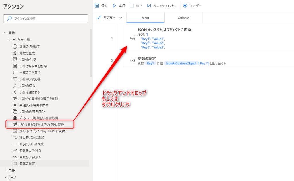This screenshot has height=181, width=294.
Task: Open the Subflow dropdown
Action: [110, 18]
